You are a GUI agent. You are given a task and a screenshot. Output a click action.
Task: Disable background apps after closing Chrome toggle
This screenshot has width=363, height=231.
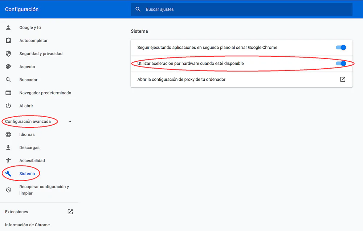click(340, 47)
